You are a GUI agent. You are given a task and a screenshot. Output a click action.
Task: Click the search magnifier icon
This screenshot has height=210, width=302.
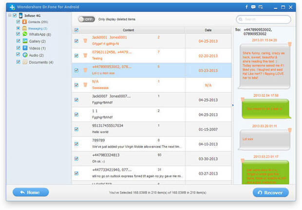click(x=240, y=19)
